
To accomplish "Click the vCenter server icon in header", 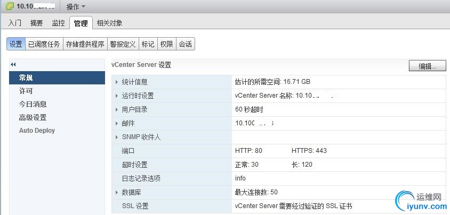I will click(x=10, y=6).
